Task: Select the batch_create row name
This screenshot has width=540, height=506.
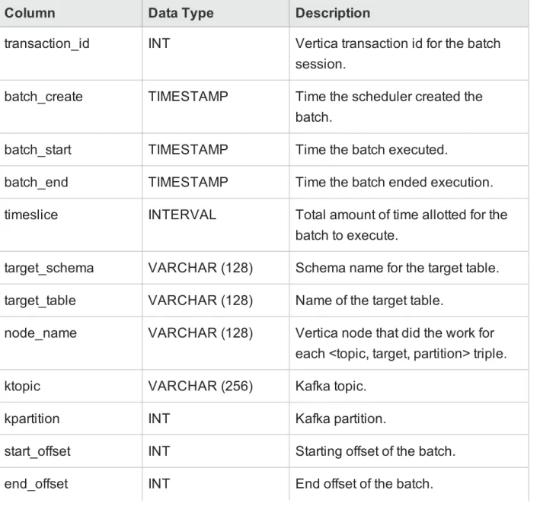Action: 43,97
